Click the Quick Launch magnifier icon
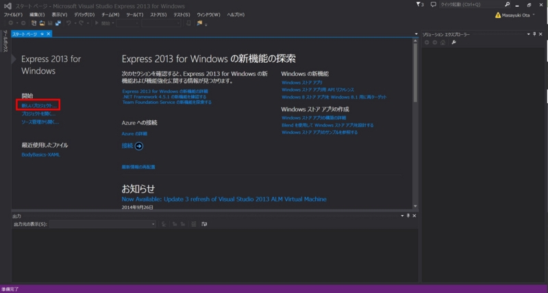The image size is (548, 293). click(507, 5)
